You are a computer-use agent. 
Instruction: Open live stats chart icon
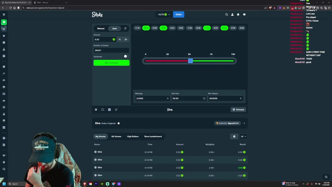pyautogui.click(x=109, y=110)
